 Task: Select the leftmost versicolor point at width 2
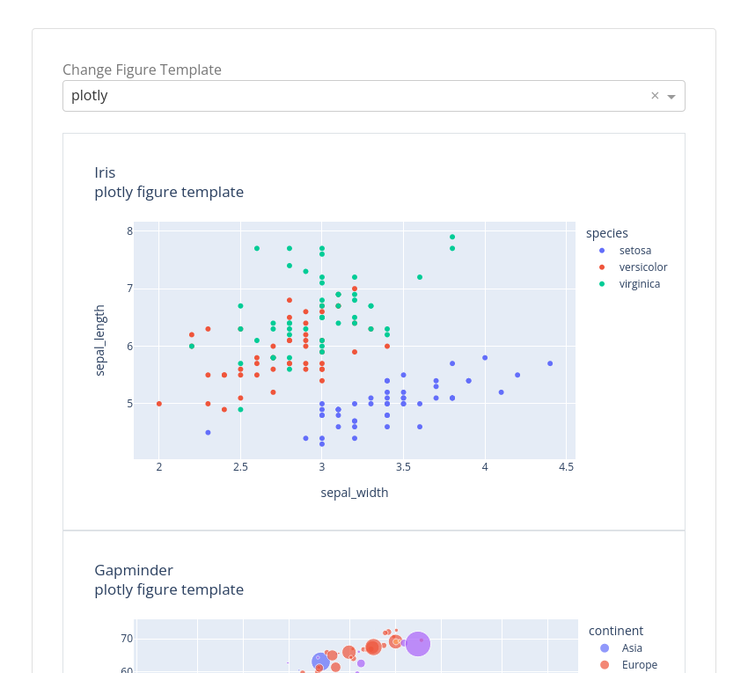pos(159,404)
